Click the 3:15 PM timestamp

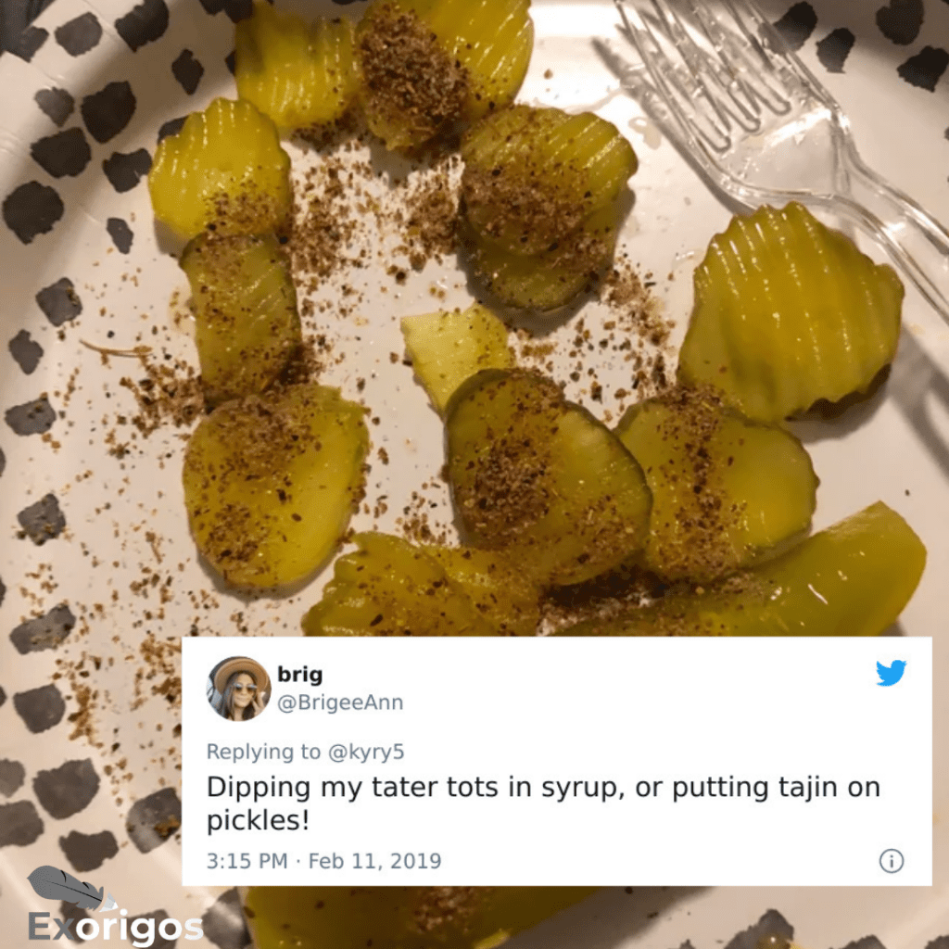[247, 861]
